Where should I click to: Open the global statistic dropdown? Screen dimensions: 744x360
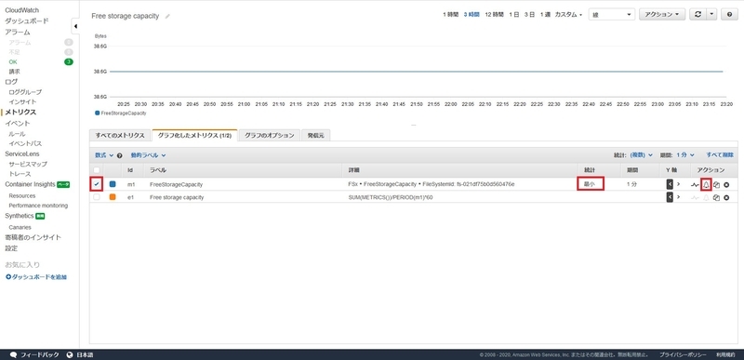(x=641, y=155)
